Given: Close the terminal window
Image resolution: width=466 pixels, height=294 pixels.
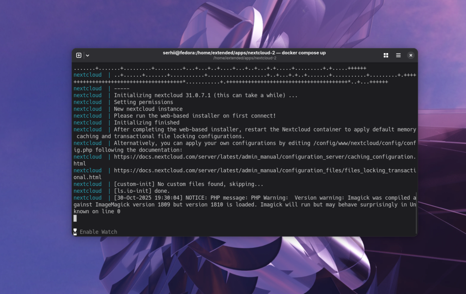Looking at the screenshot, I should click(410, 55).
